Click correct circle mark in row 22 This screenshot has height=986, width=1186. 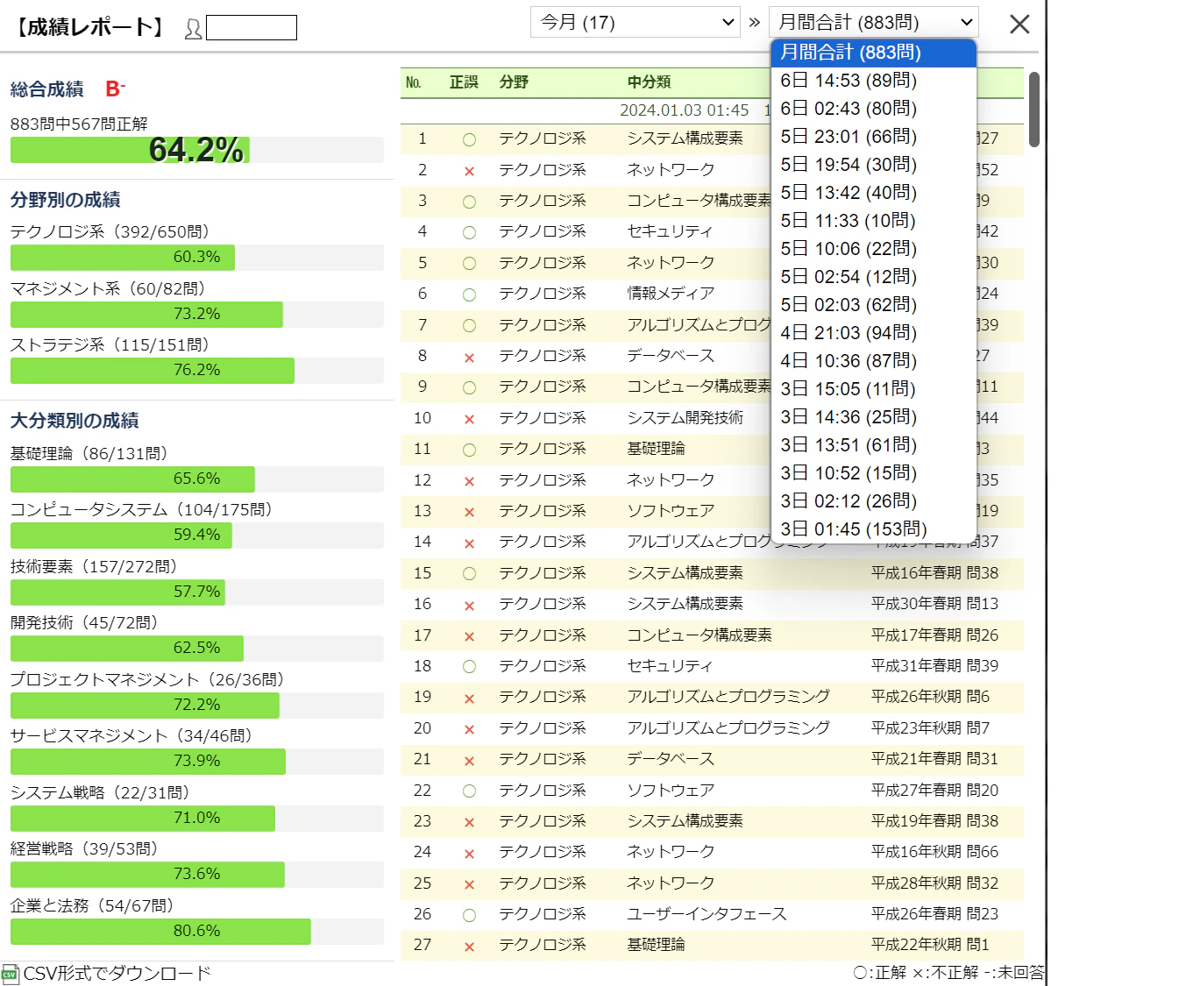tap(469, 791)
